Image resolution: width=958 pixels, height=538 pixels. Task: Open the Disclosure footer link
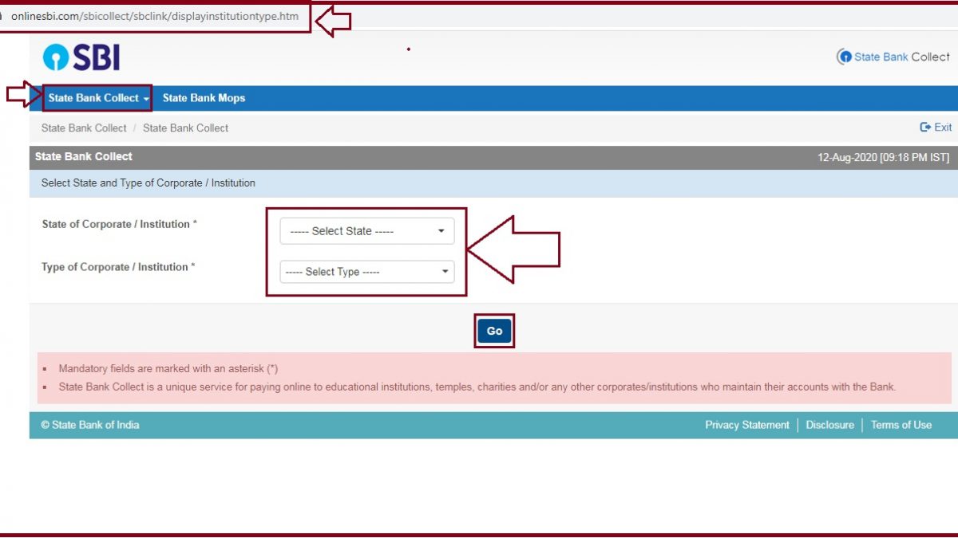[829, 425]
